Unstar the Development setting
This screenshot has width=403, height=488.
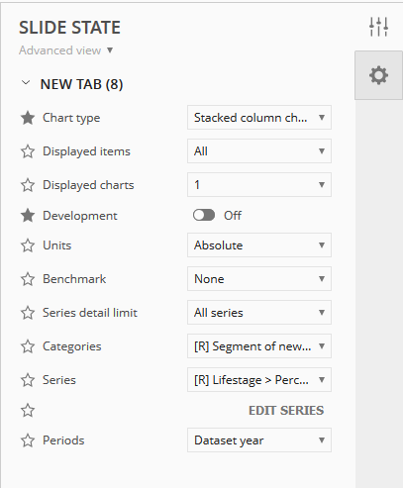point(28,216)
